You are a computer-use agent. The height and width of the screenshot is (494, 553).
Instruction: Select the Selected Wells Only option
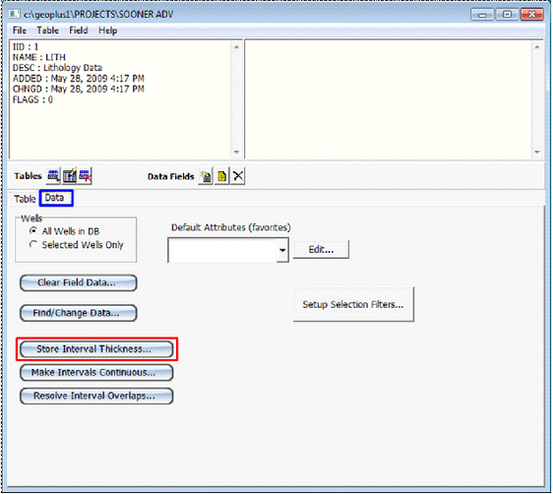[33, 244]
